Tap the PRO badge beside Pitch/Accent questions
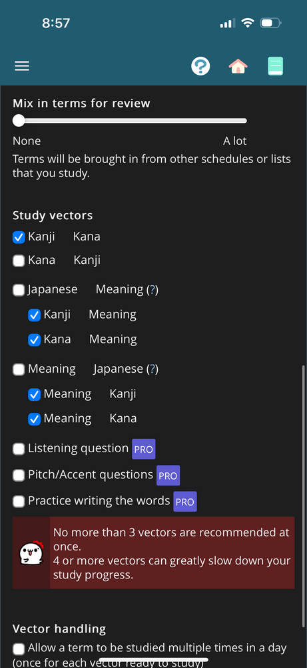 (x=168, y=476)
